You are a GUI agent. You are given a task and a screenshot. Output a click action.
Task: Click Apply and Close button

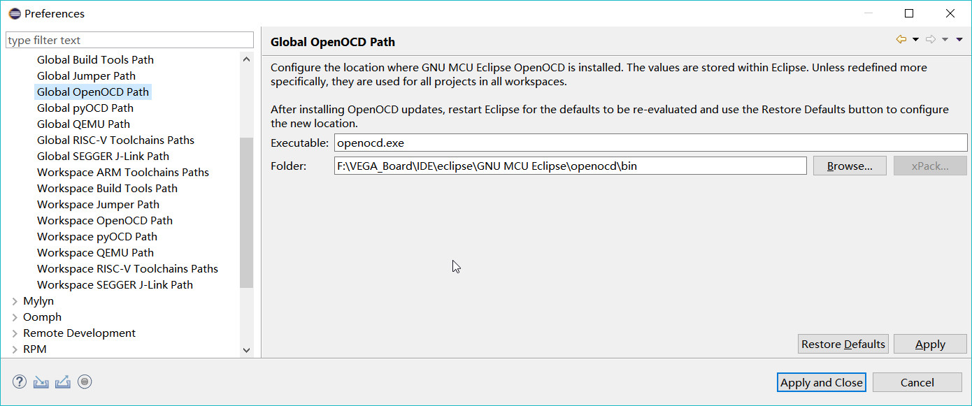[822, 382]
